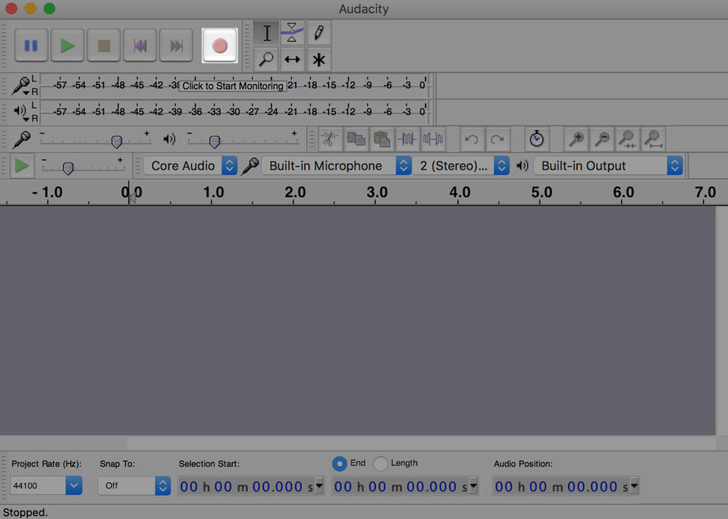Select the Multi-Tool asterisk
Screen dimensions: 728x519
pos(318,59)
